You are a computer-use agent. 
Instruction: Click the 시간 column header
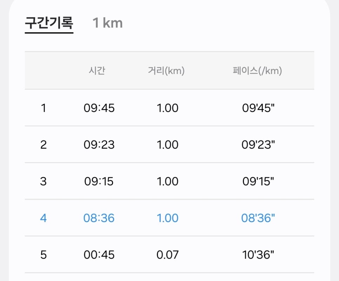(97, 71)
